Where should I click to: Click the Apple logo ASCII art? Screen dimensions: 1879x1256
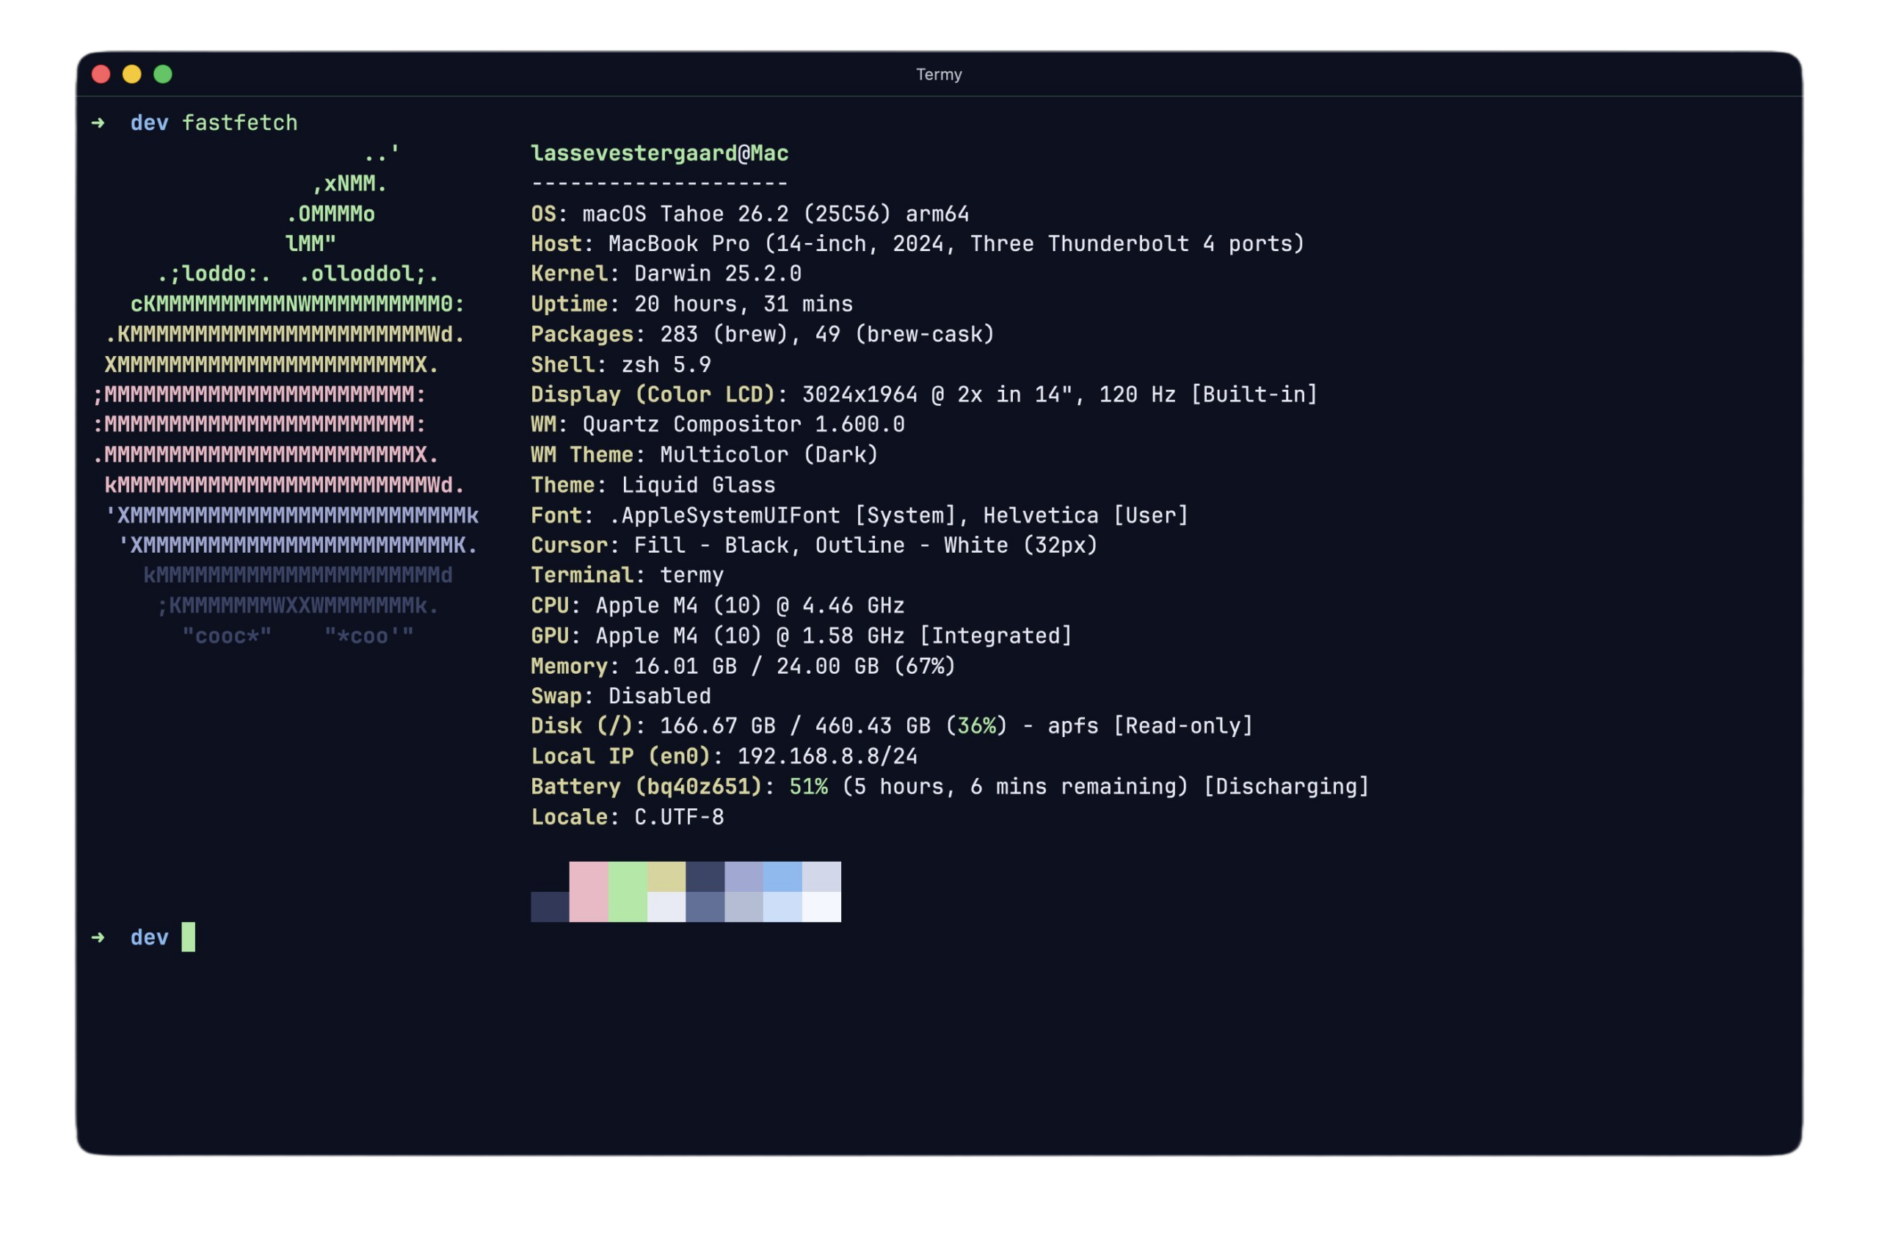286,394
